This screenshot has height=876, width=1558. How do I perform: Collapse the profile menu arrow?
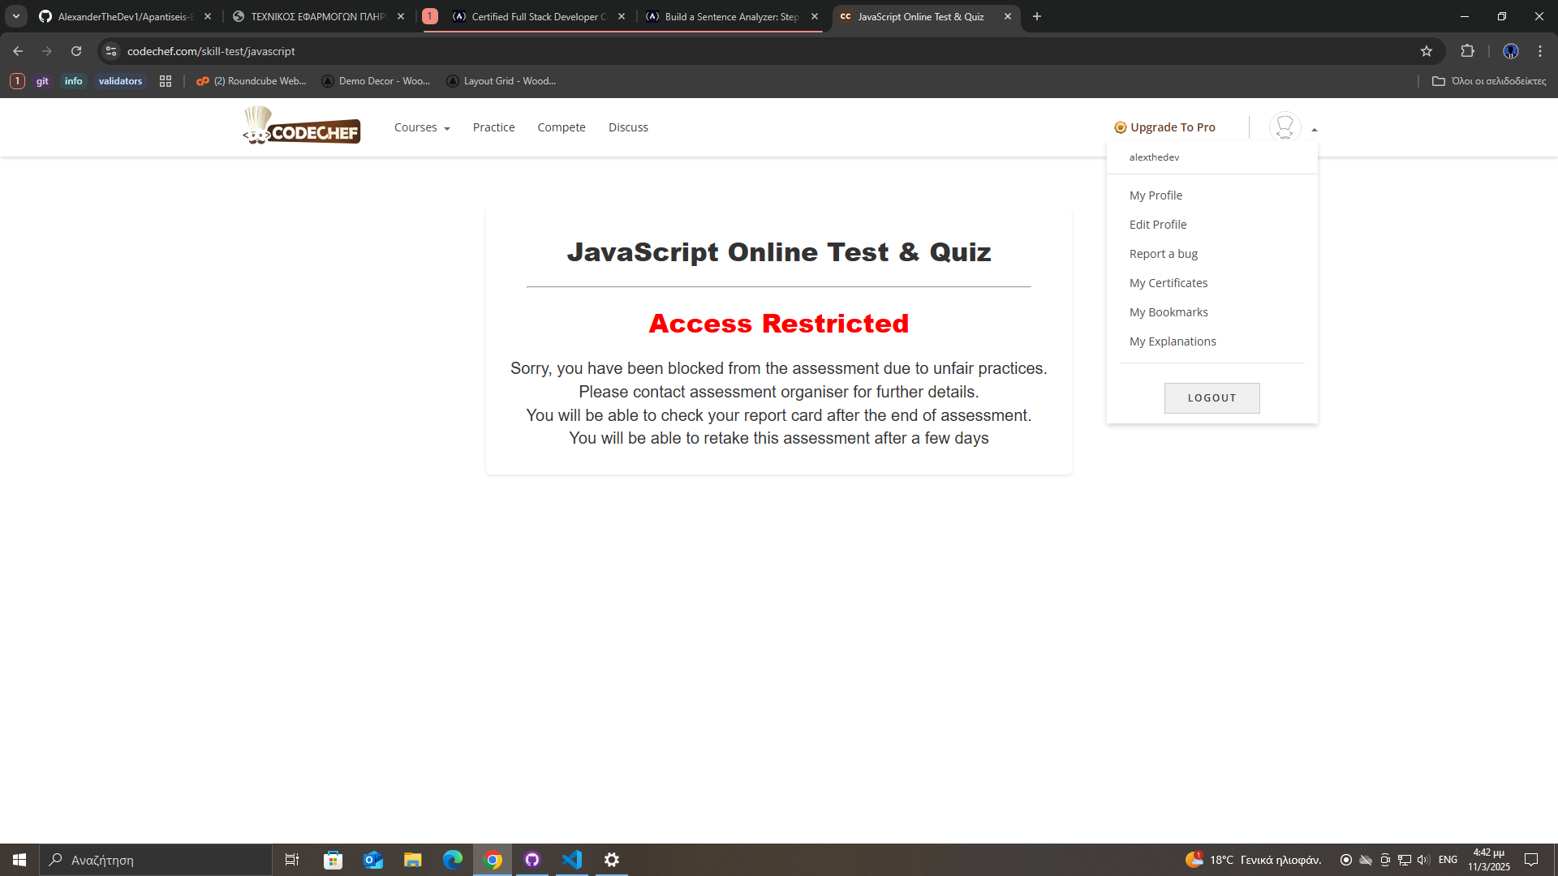tap(1315, 129)
